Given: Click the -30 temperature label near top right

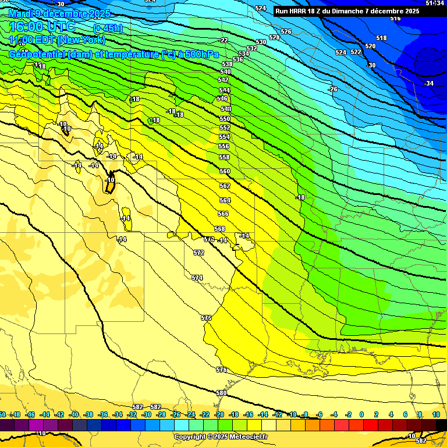Looking at the screenshot, I should pyautogui.click(x=371, y=65).
